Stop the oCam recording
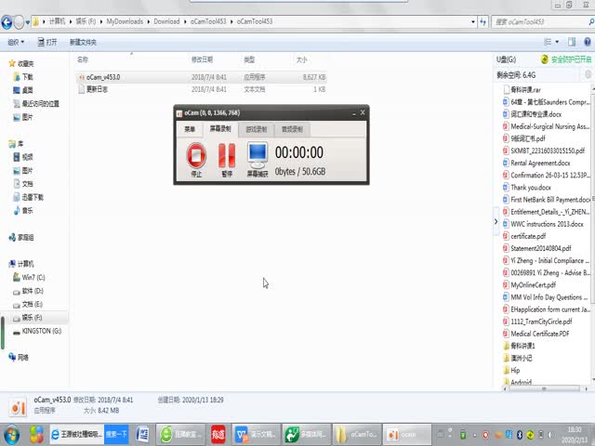The width and height of the screenshot is (595, 446). point(195,156)
